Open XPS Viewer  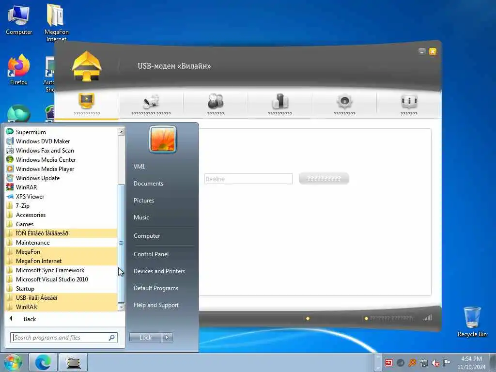click(61, 196)
